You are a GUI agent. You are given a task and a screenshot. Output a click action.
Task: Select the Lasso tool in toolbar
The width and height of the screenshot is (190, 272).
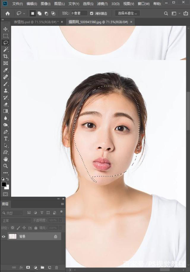pyautogui.click(x=5, y=42)
